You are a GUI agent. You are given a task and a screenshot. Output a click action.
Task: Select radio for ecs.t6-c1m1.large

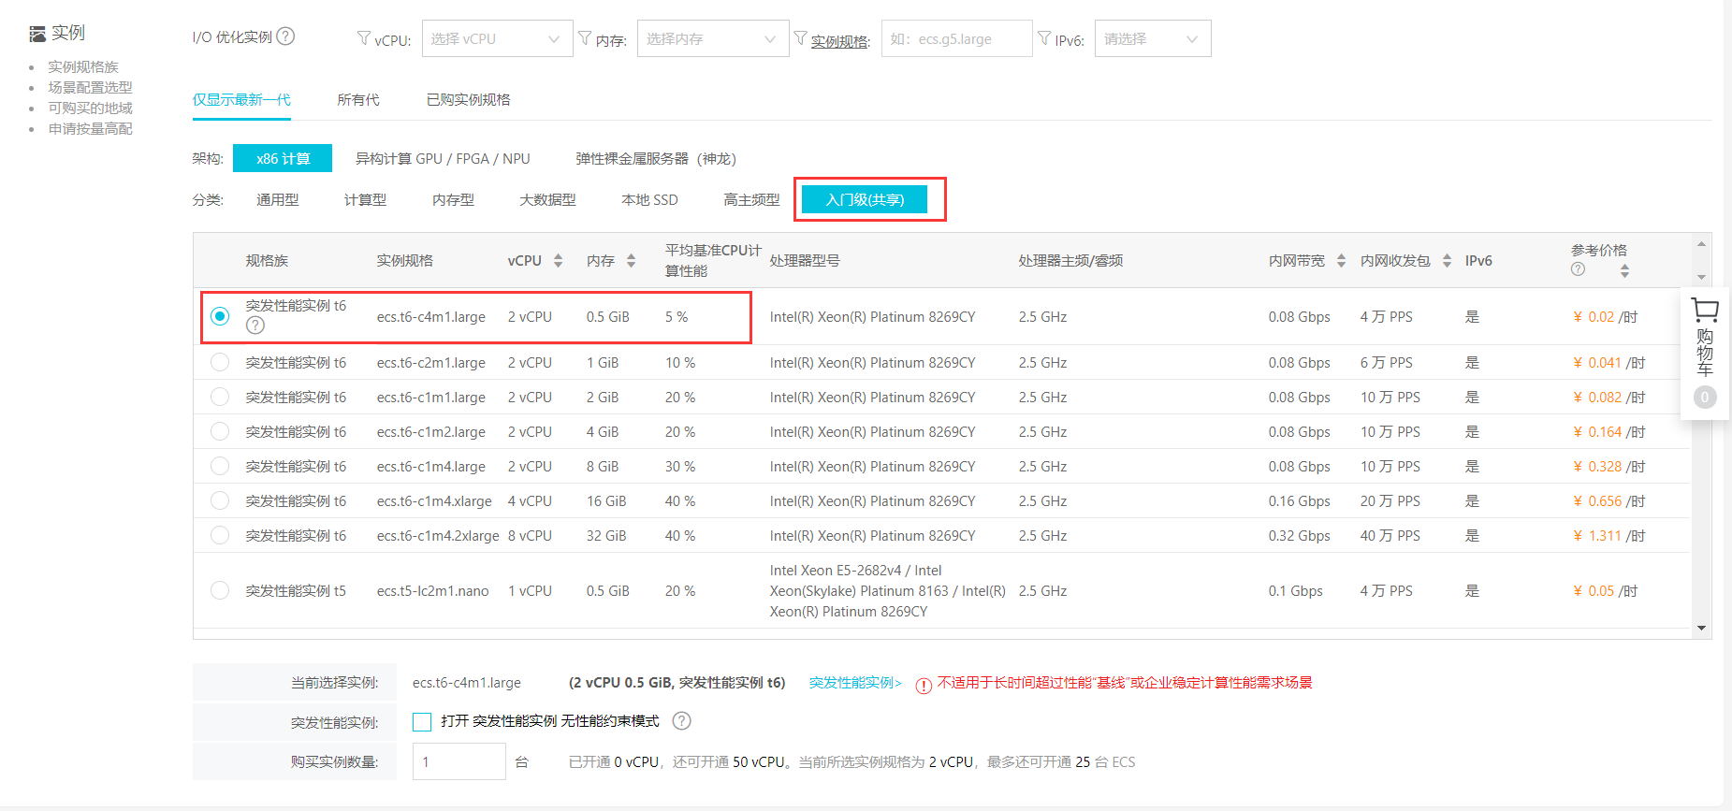tap(220, 397)
